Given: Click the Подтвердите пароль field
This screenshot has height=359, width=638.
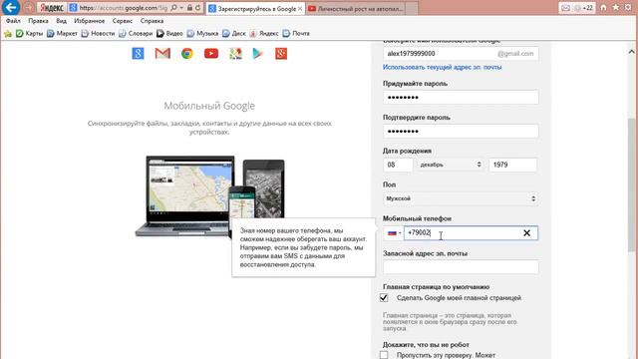Looking at the screenshot, I should [461, 131].
